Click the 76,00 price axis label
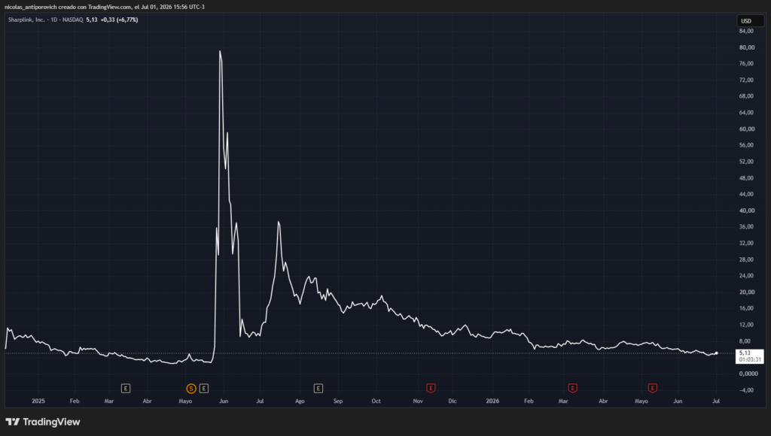This screenshot has height=436, width=771. [x=746, y=64]
